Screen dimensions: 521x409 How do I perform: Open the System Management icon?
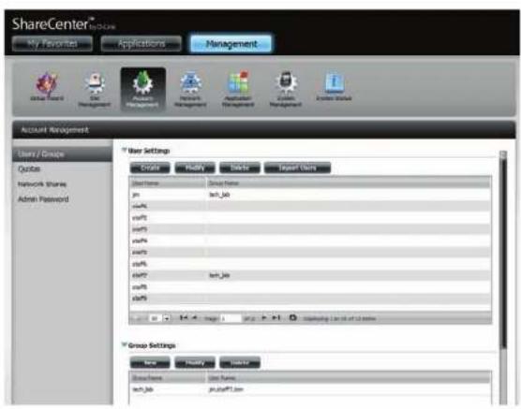[x=286, y=89]
